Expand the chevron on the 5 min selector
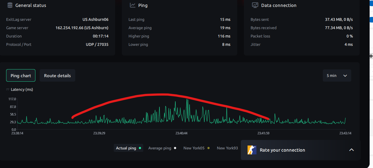This screenshot has width=373, height=168. pyautogui.click(x=345, y=75)
